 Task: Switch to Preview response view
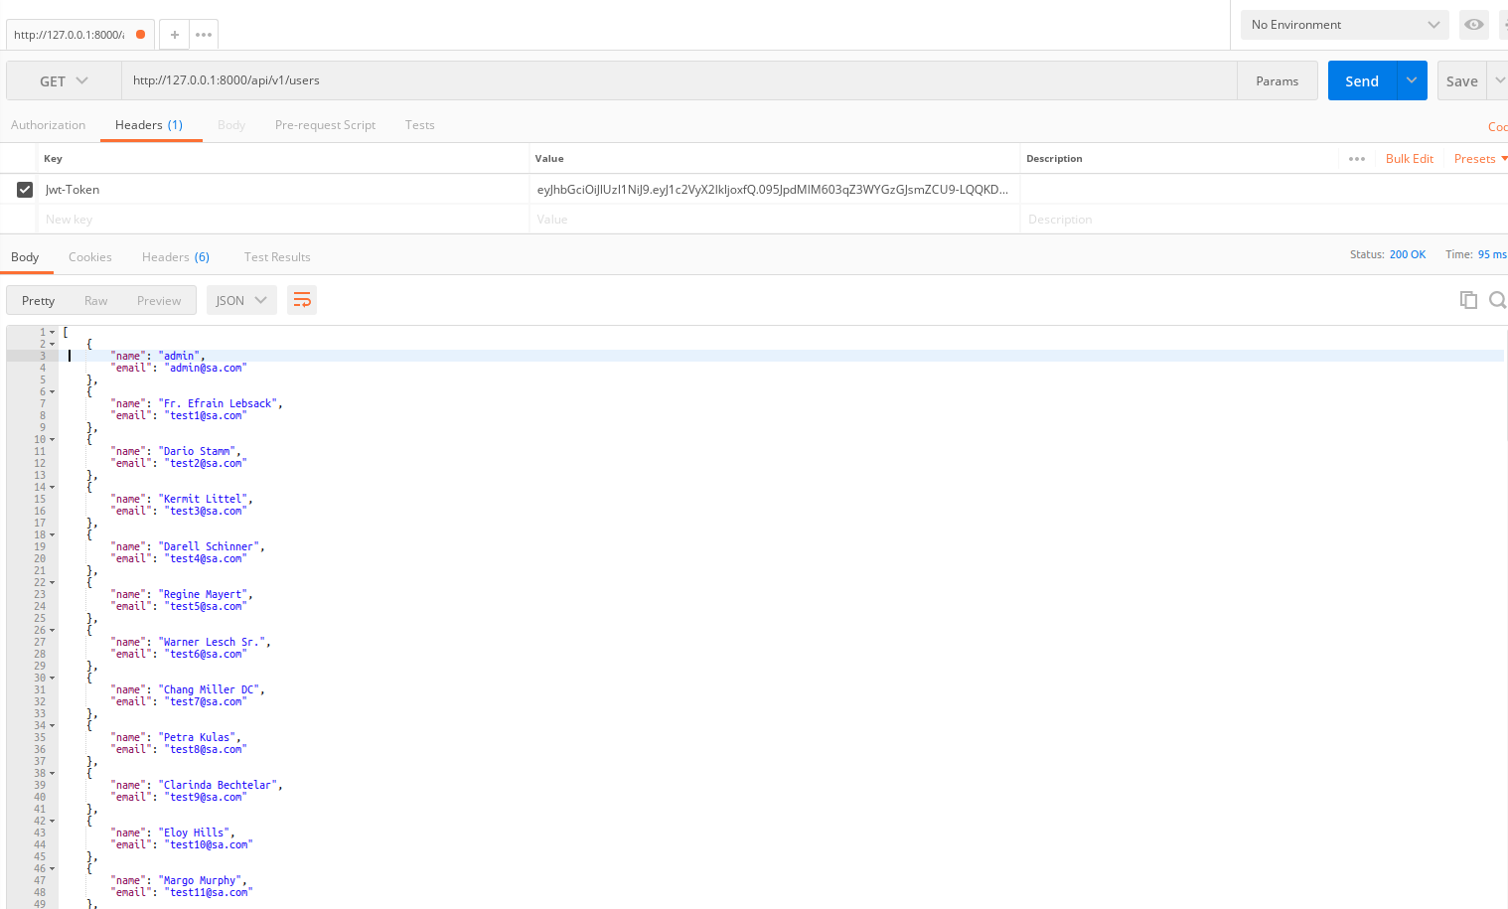coord(159,300)
